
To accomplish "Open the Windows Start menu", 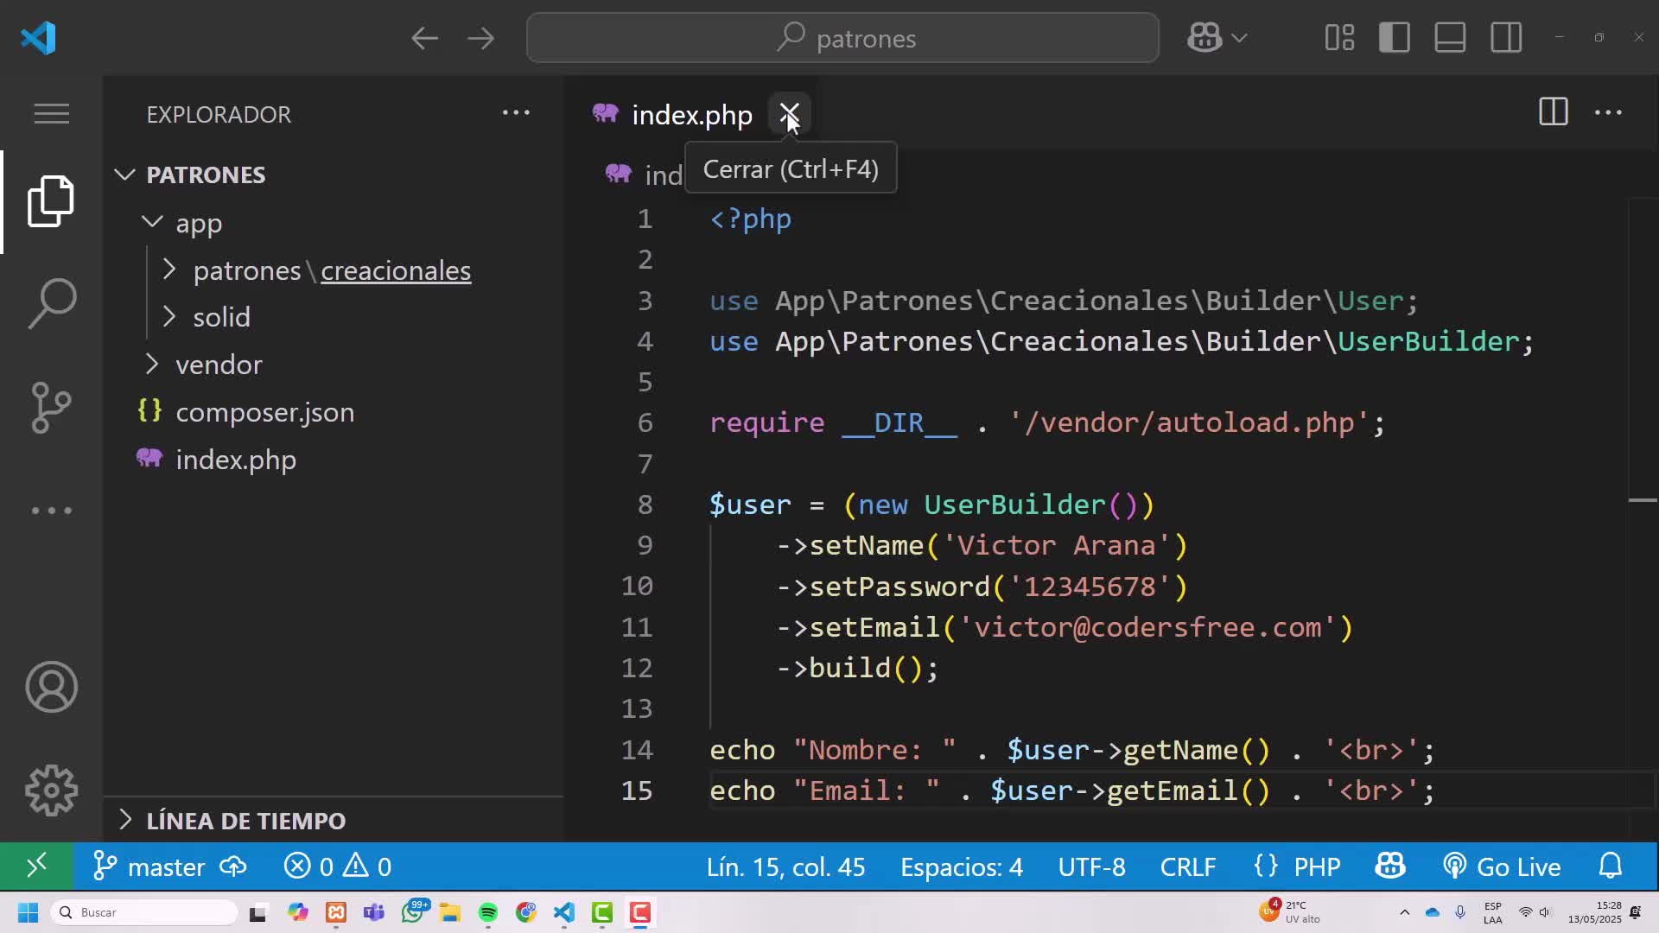I will pyautogui.click(x=28, y=912).
